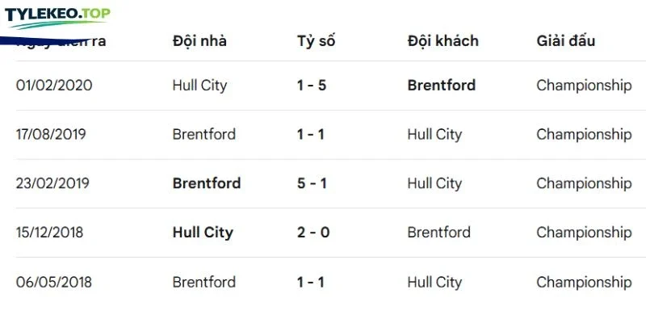Click Hull City away team on 23/02/2019
The image size is (646, 323).
point(434,183)
